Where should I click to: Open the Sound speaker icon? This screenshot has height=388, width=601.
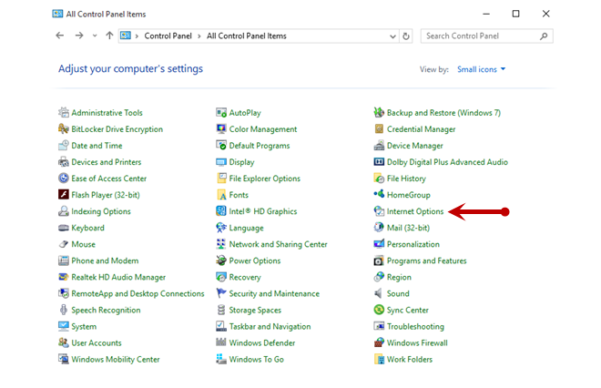pyautogui.click(x=379, y=293)
